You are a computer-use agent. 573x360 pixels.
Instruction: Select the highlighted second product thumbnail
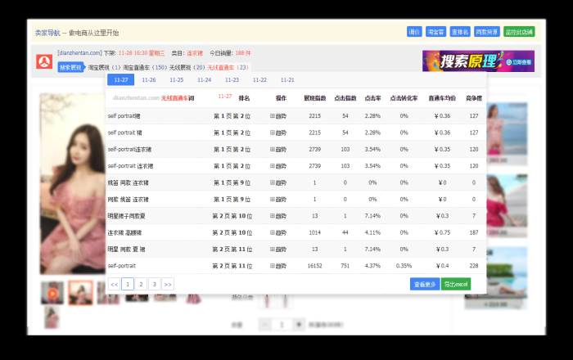pos(80,293)
